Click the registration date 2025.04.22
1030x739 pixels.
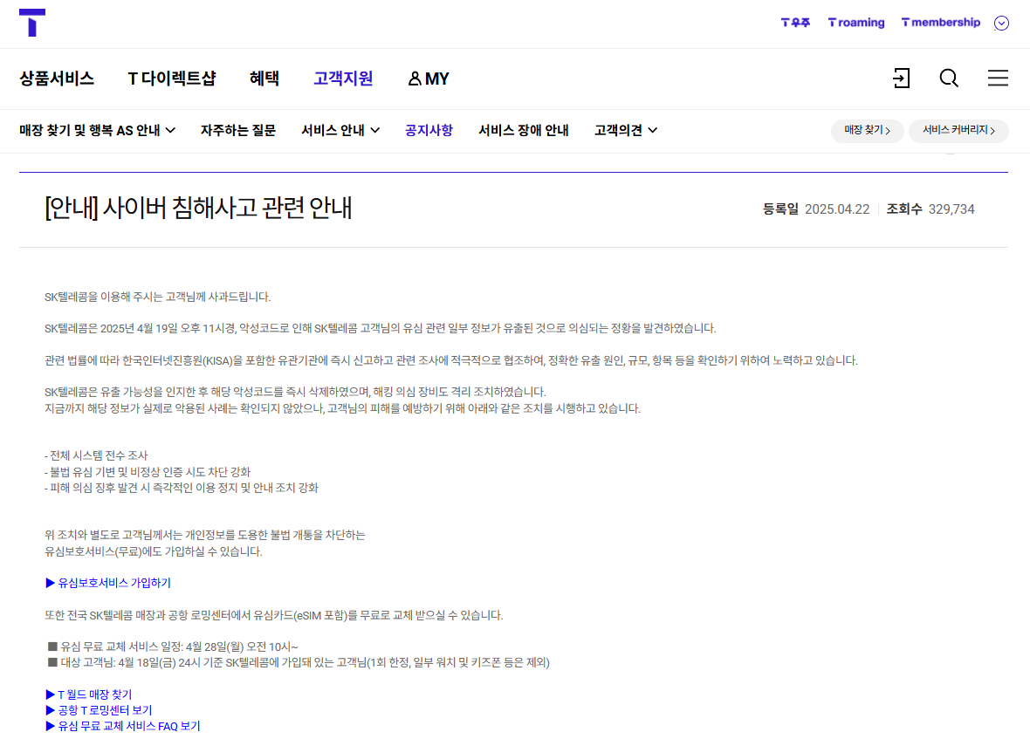(837, 209)
